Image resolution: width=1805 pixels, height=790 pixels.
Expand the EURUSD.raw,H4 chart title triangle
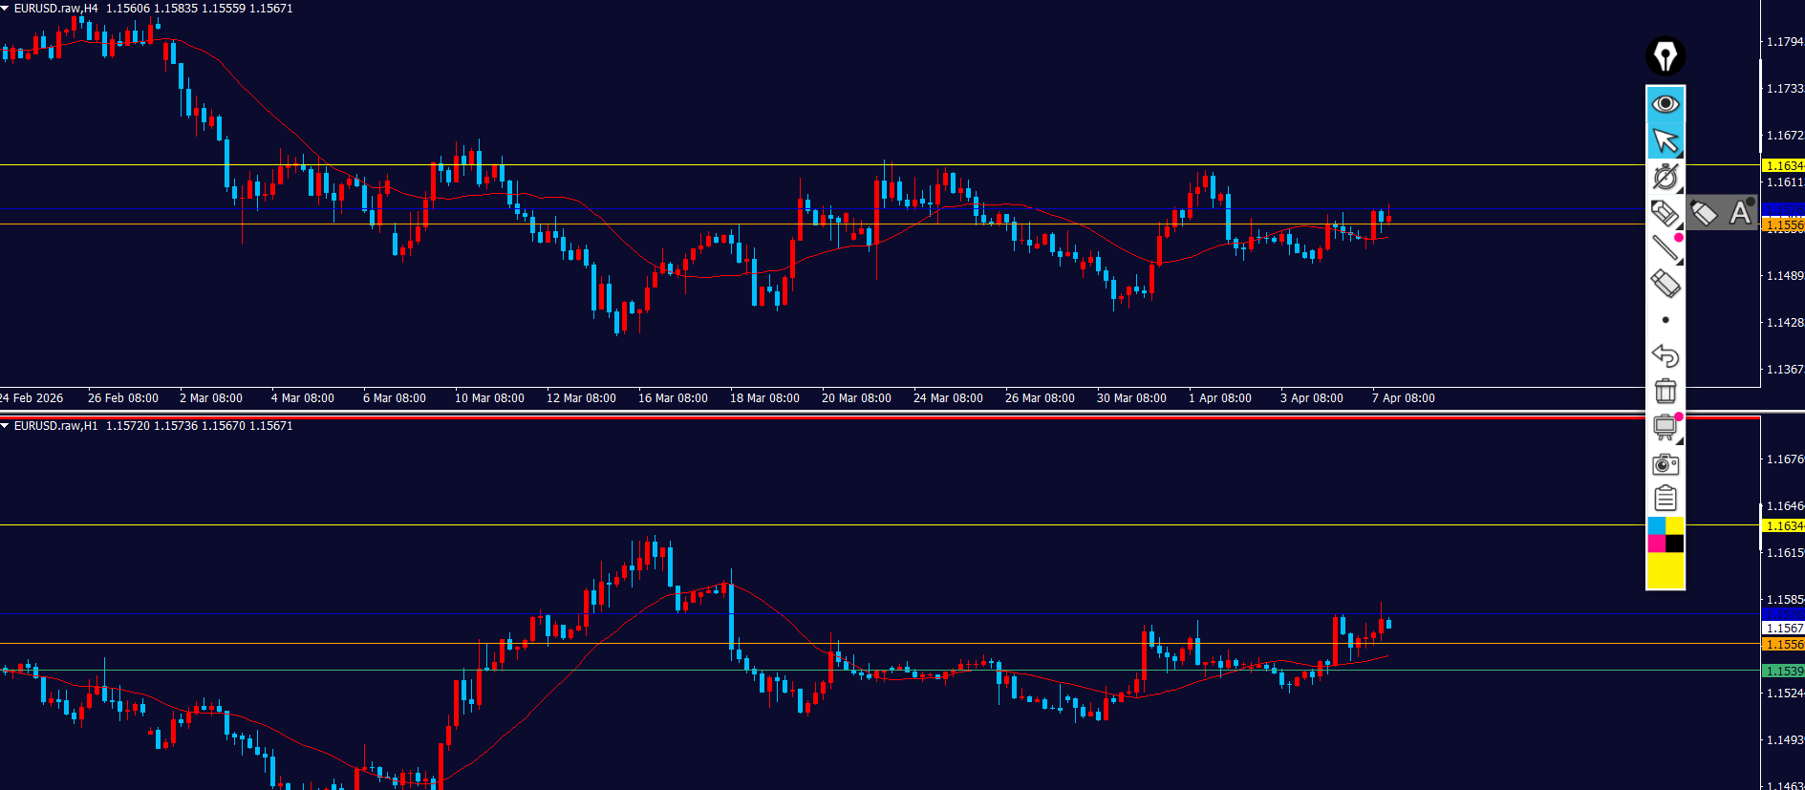(6, 9)
